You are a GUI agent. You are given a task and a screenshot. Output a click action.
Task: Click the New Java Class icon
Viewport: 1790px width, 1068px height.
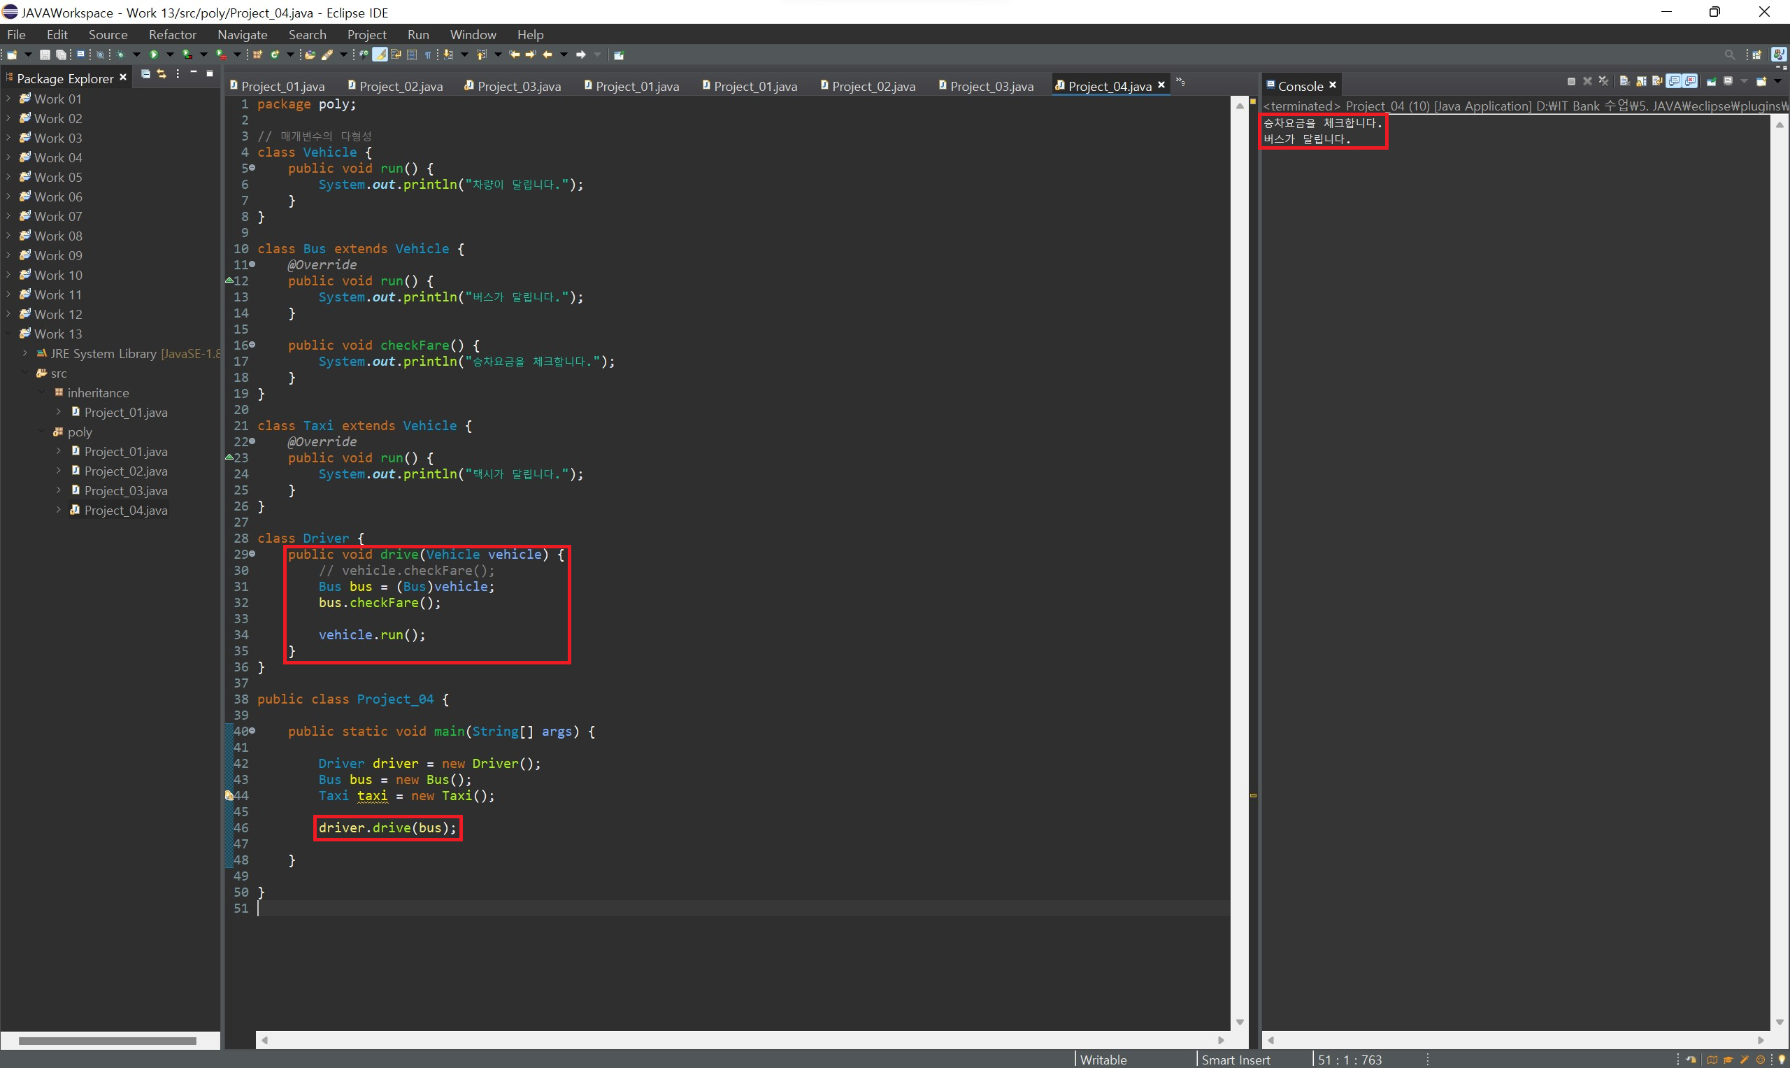pyautogui.click(x=275, y=55)
